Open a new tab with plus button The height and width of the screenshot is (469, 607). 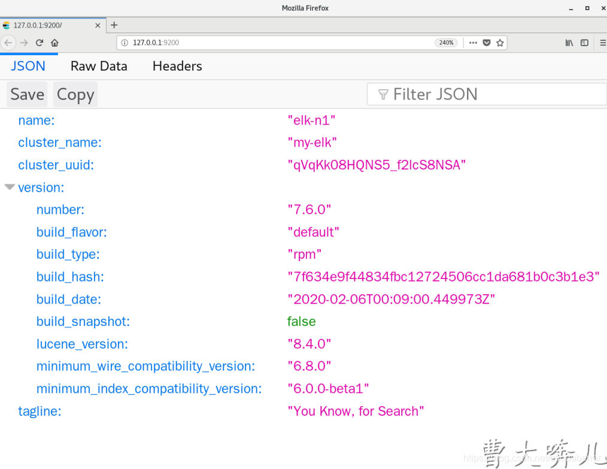[x=114, y=25]
